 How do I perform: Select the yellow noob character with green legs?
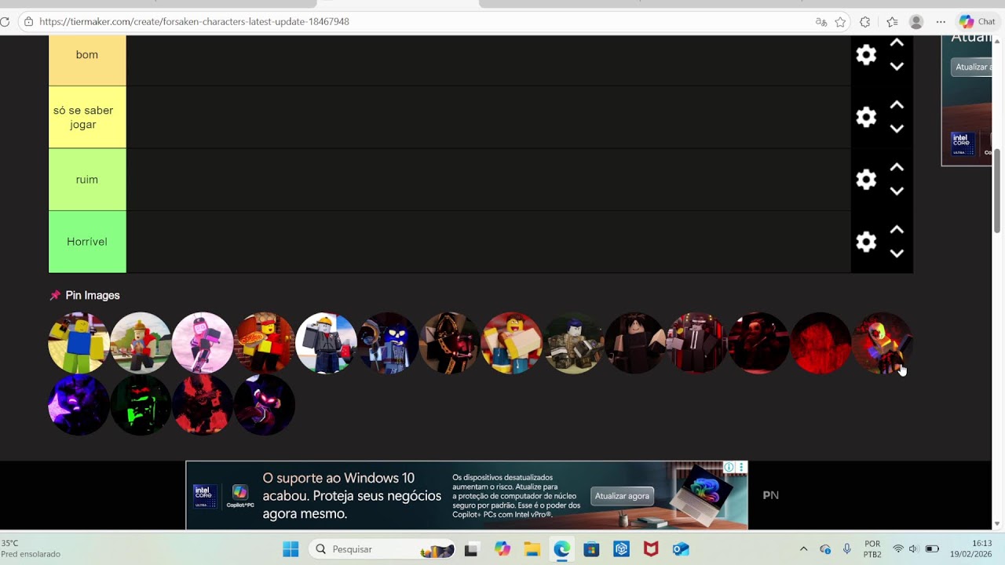79,343
